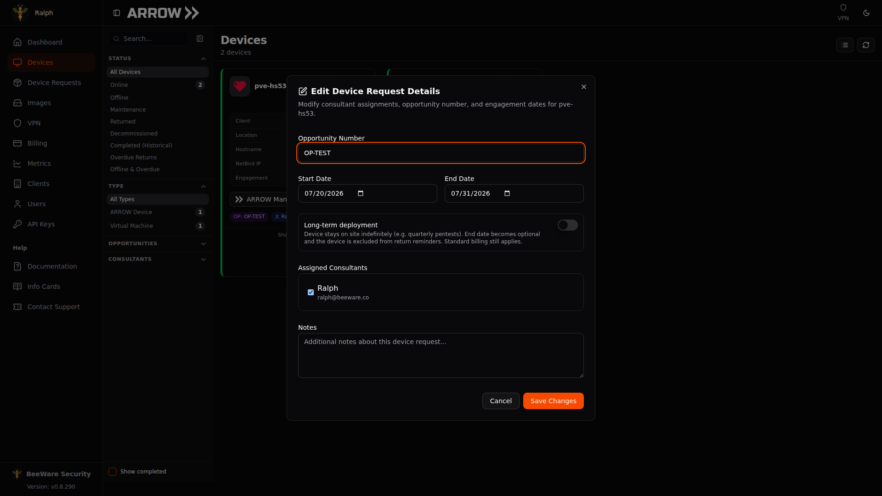Select the All Types filter

click(x=158, y=199)
